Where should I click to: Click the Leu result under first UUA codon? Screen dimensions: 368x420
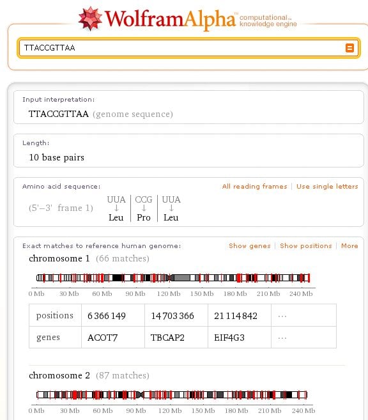(116, 217)
